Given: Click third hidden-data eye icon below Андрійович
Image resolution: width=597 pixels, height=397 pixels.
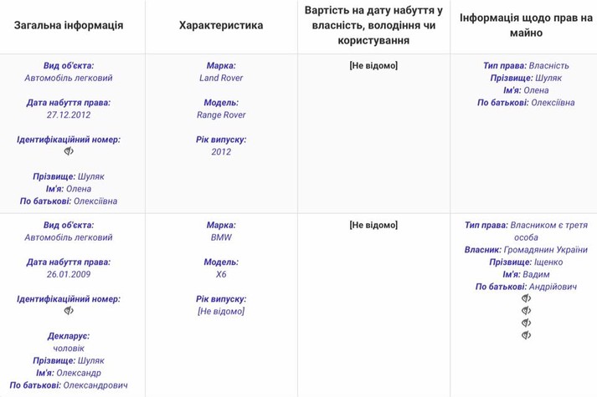Looking at the screenshot, I should [526, 323].
